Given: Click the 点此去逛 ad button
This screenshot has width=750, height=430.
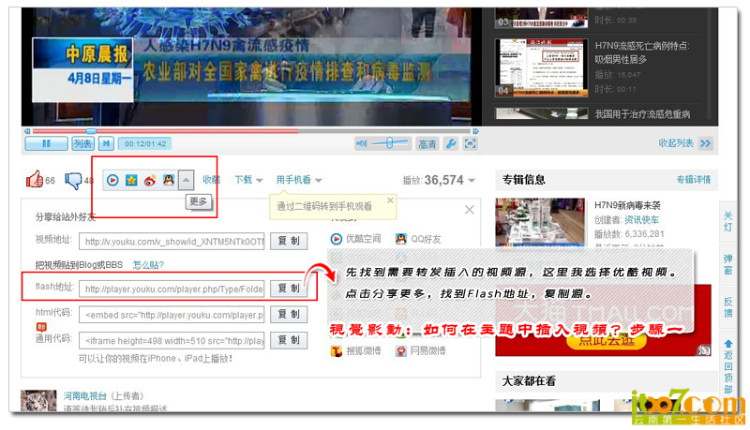Looking at the screenshot, I should [607, 340].
